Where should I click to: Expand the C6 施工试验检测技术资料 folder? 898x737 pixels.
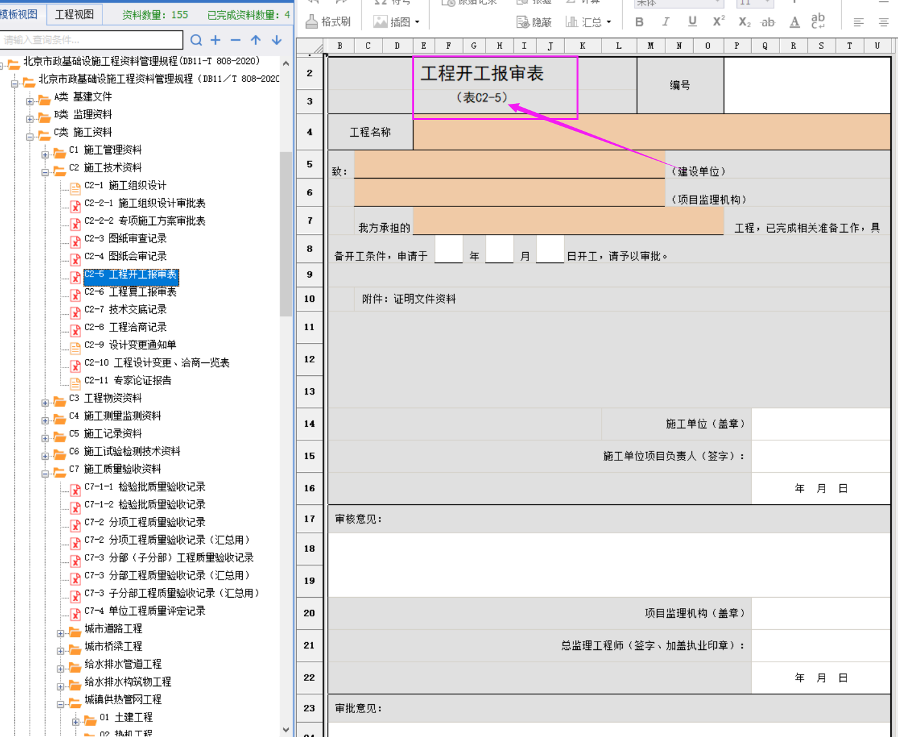click(45, 456)
